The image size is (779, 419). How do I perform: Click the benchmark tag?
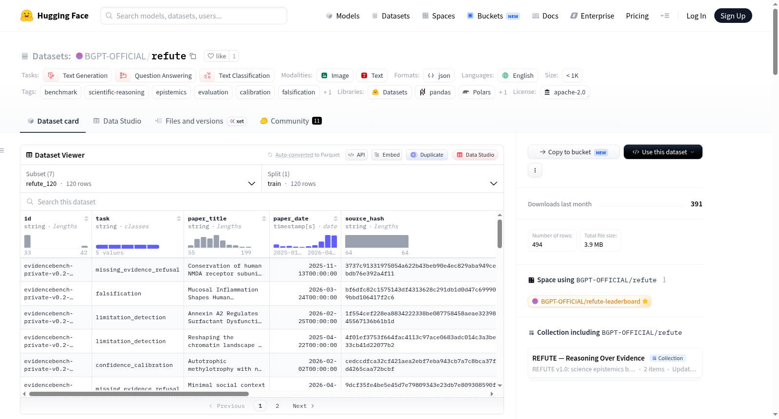61,92
